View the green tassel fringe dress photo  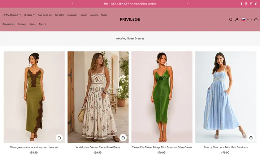(162, 97)
